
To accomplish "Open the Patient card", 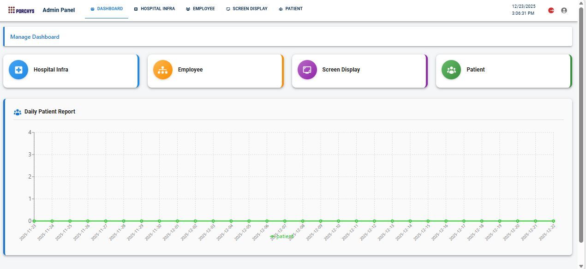I will pyautogui.click(x=503, y=71).
